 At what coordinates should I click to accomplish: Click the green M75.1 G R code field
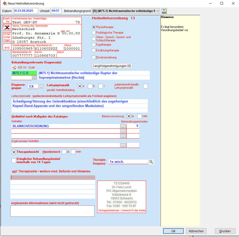coord(24,73)
